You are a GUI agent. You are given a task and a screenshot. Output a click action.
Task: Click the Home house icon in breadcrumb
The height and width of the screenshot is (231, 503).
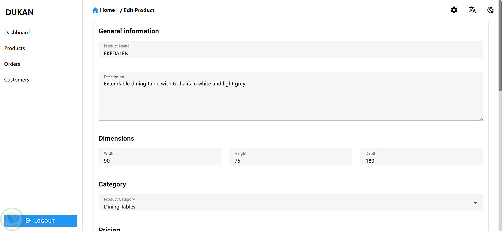click(95, 10)
